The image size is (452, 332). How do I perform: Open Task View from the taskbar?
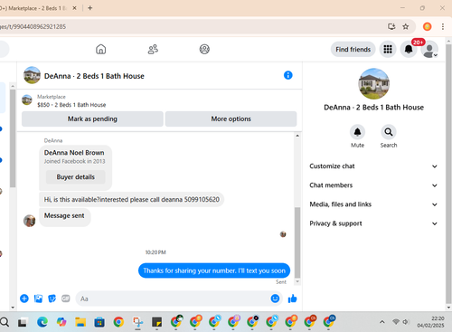tap(23, 323)
